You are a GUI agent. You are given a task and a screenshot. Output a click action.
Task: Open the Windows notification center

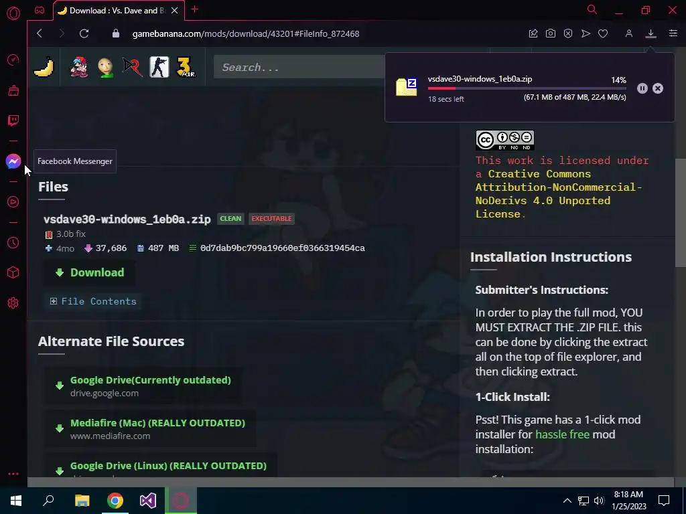tap(664, 501)
